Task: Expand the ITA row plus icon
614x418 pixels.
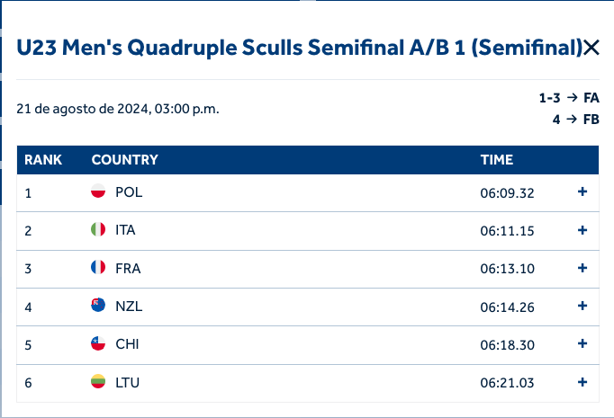Action: (582, 230)
